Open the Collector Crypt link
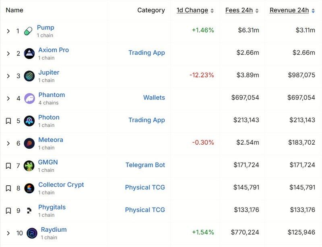 (x=61, y=185)
